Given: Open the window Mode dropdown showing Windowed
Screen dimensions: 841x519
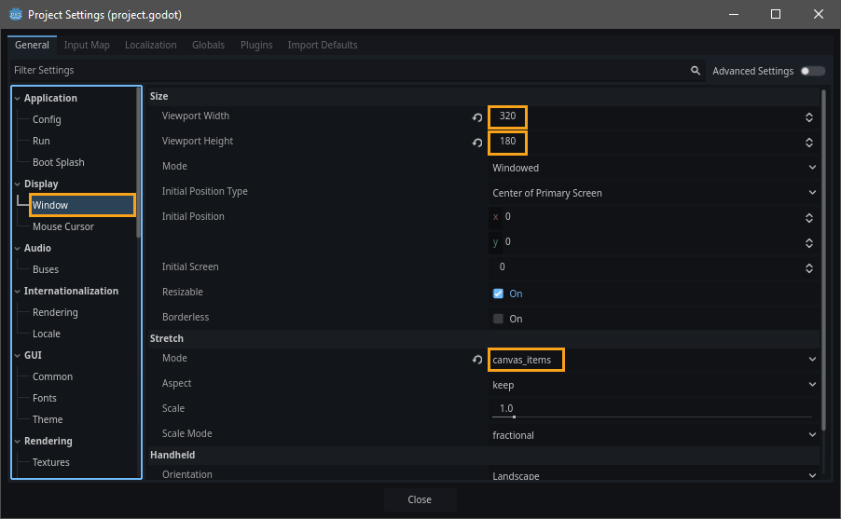Looking at the screenshot, I should coord(653,168).
